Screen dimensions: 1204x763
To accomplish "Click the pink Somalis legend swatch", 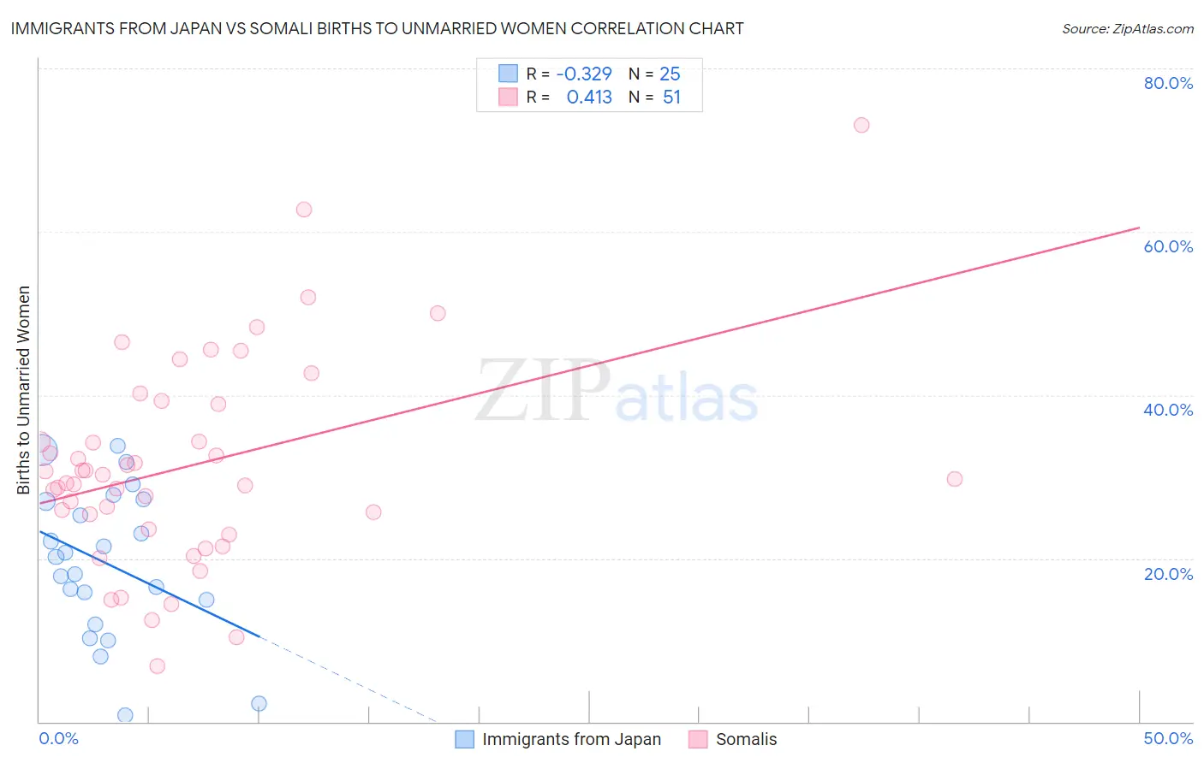I will click(x=698, y=739).
